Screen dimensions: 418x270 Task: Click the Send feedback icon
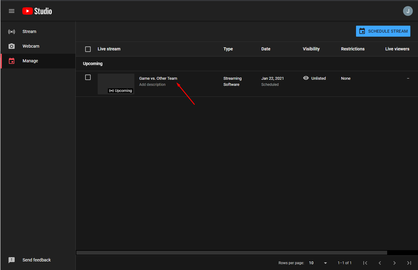[x=12, y=260]
